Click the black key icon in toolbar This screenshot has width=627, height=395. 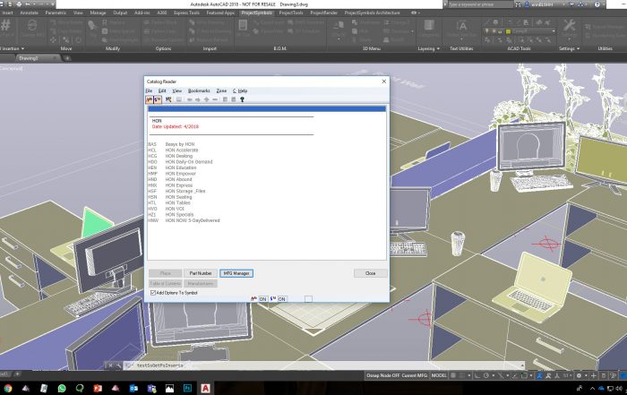(x=242, y=99)
